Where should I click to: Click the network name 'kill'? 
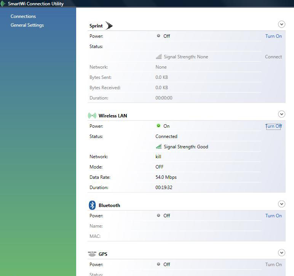click(158, 157)
